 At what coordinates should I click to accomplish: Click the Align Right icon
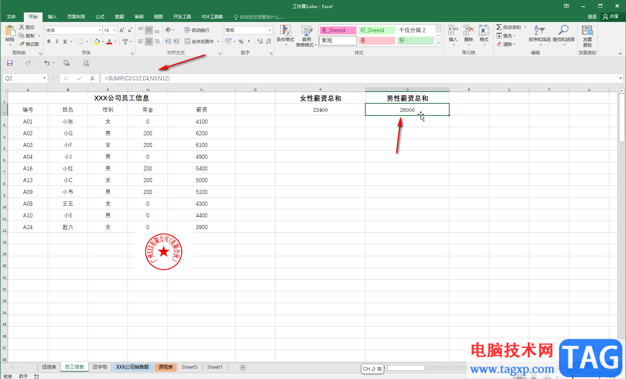tap(157, 41)
